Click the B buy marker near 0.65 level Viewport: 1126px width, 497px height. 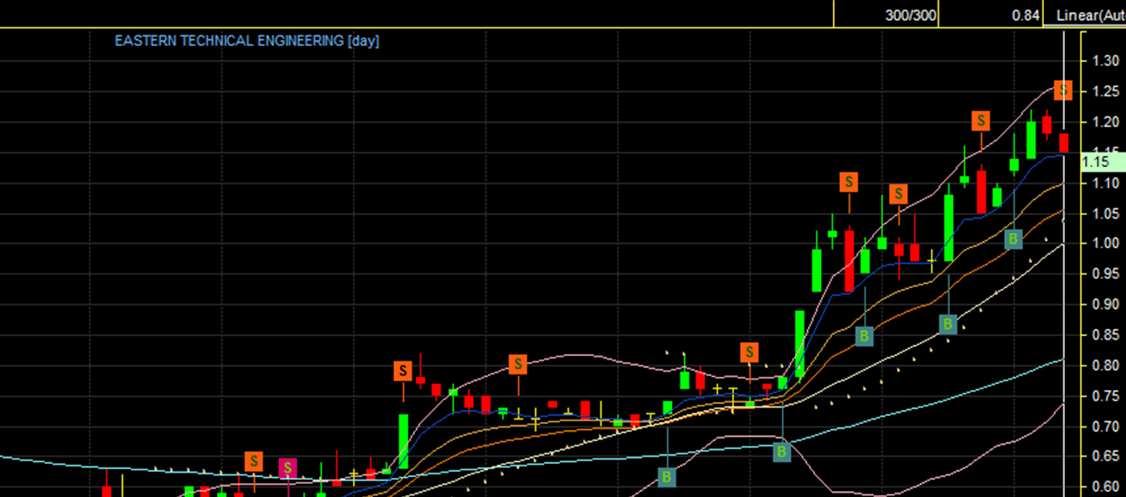click(x=782, y=452)
